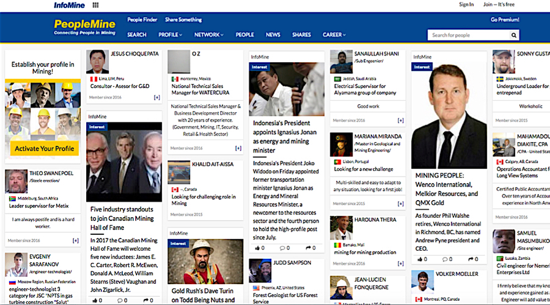Expand Theo Swanepoel's card using [+]
The image size is (550, 305).
(x=76, y=240)
